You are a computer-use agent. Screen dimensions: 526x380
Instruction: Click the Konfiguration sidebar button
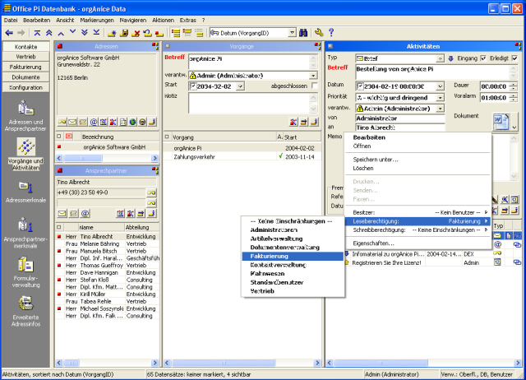[x=25, y=87]
